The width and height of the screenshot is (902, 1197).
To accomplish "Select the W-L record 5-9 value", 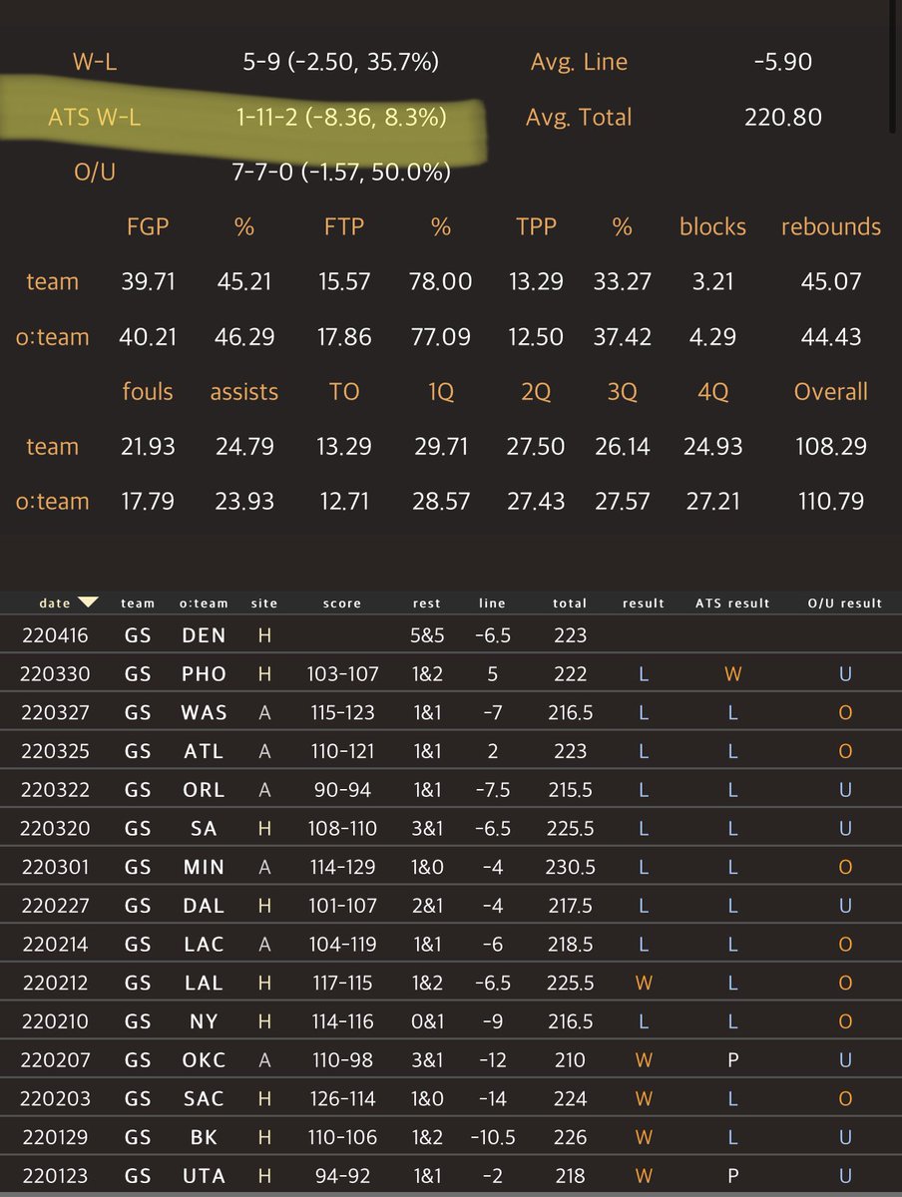I will (340, 62).
